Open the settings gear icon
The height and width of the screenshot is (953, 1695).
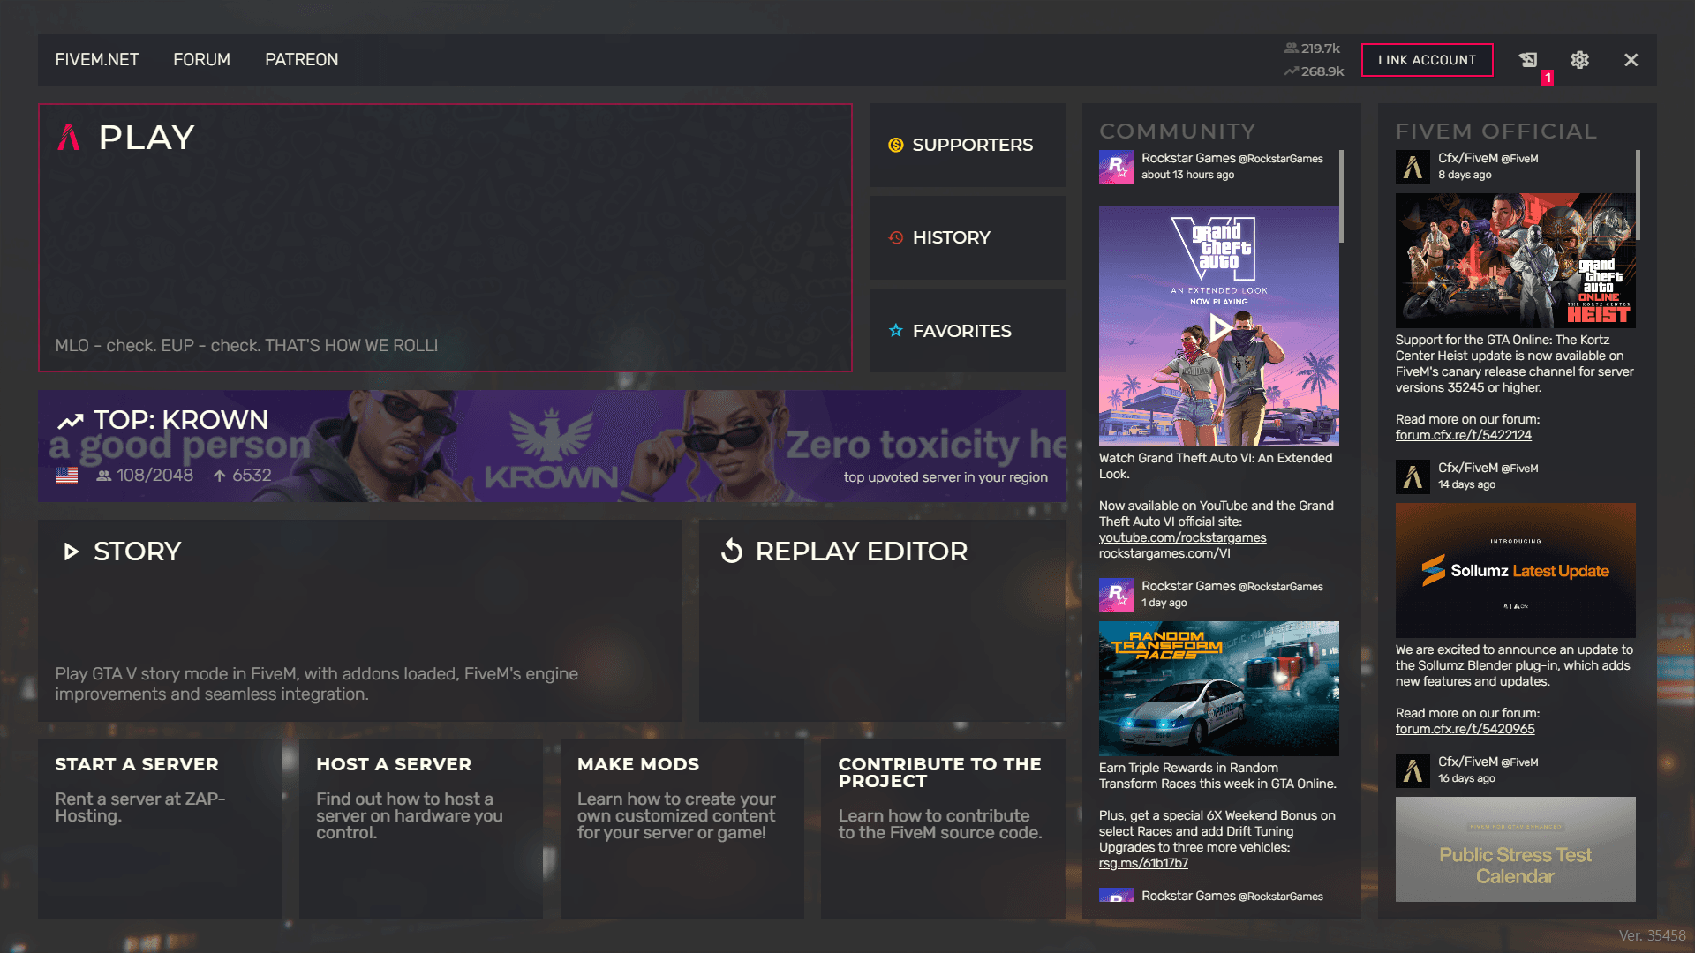tap(1579, 60)
